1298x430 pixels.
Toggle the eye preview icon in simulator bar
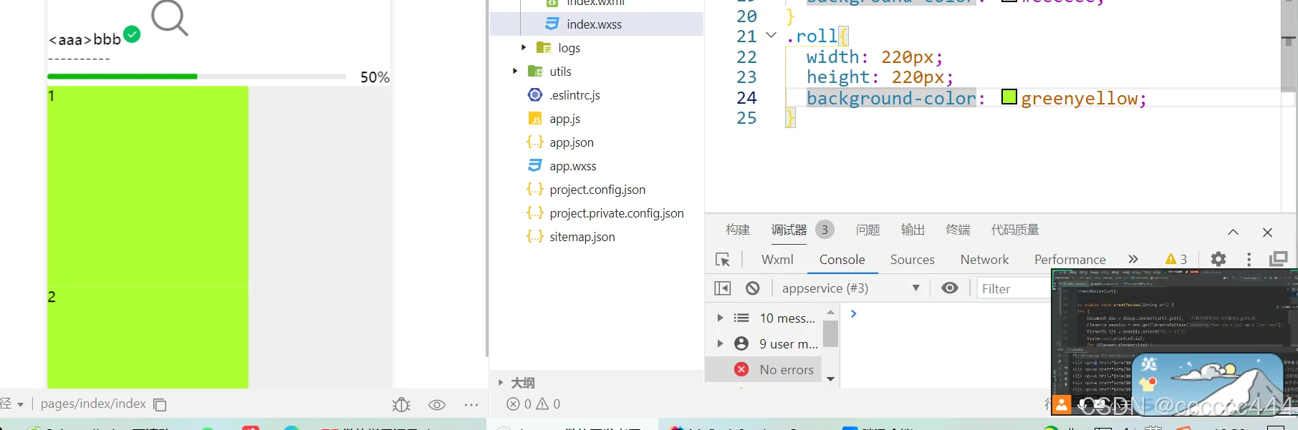pos(437,405)
